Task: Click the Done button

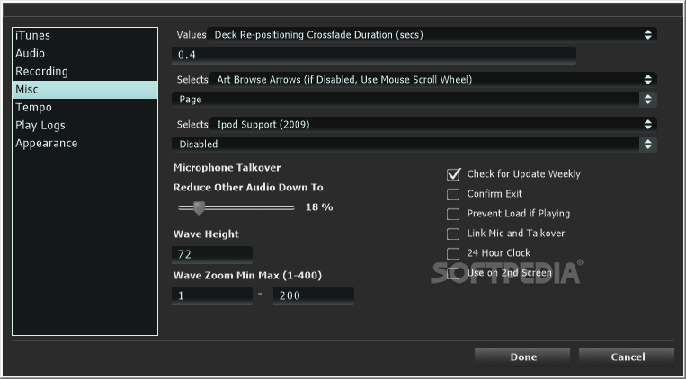Action: [x=522, y=357]
